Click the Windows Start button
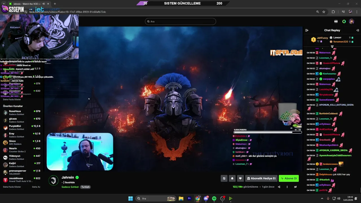The image size is (361, 203). tap(131, 198)
